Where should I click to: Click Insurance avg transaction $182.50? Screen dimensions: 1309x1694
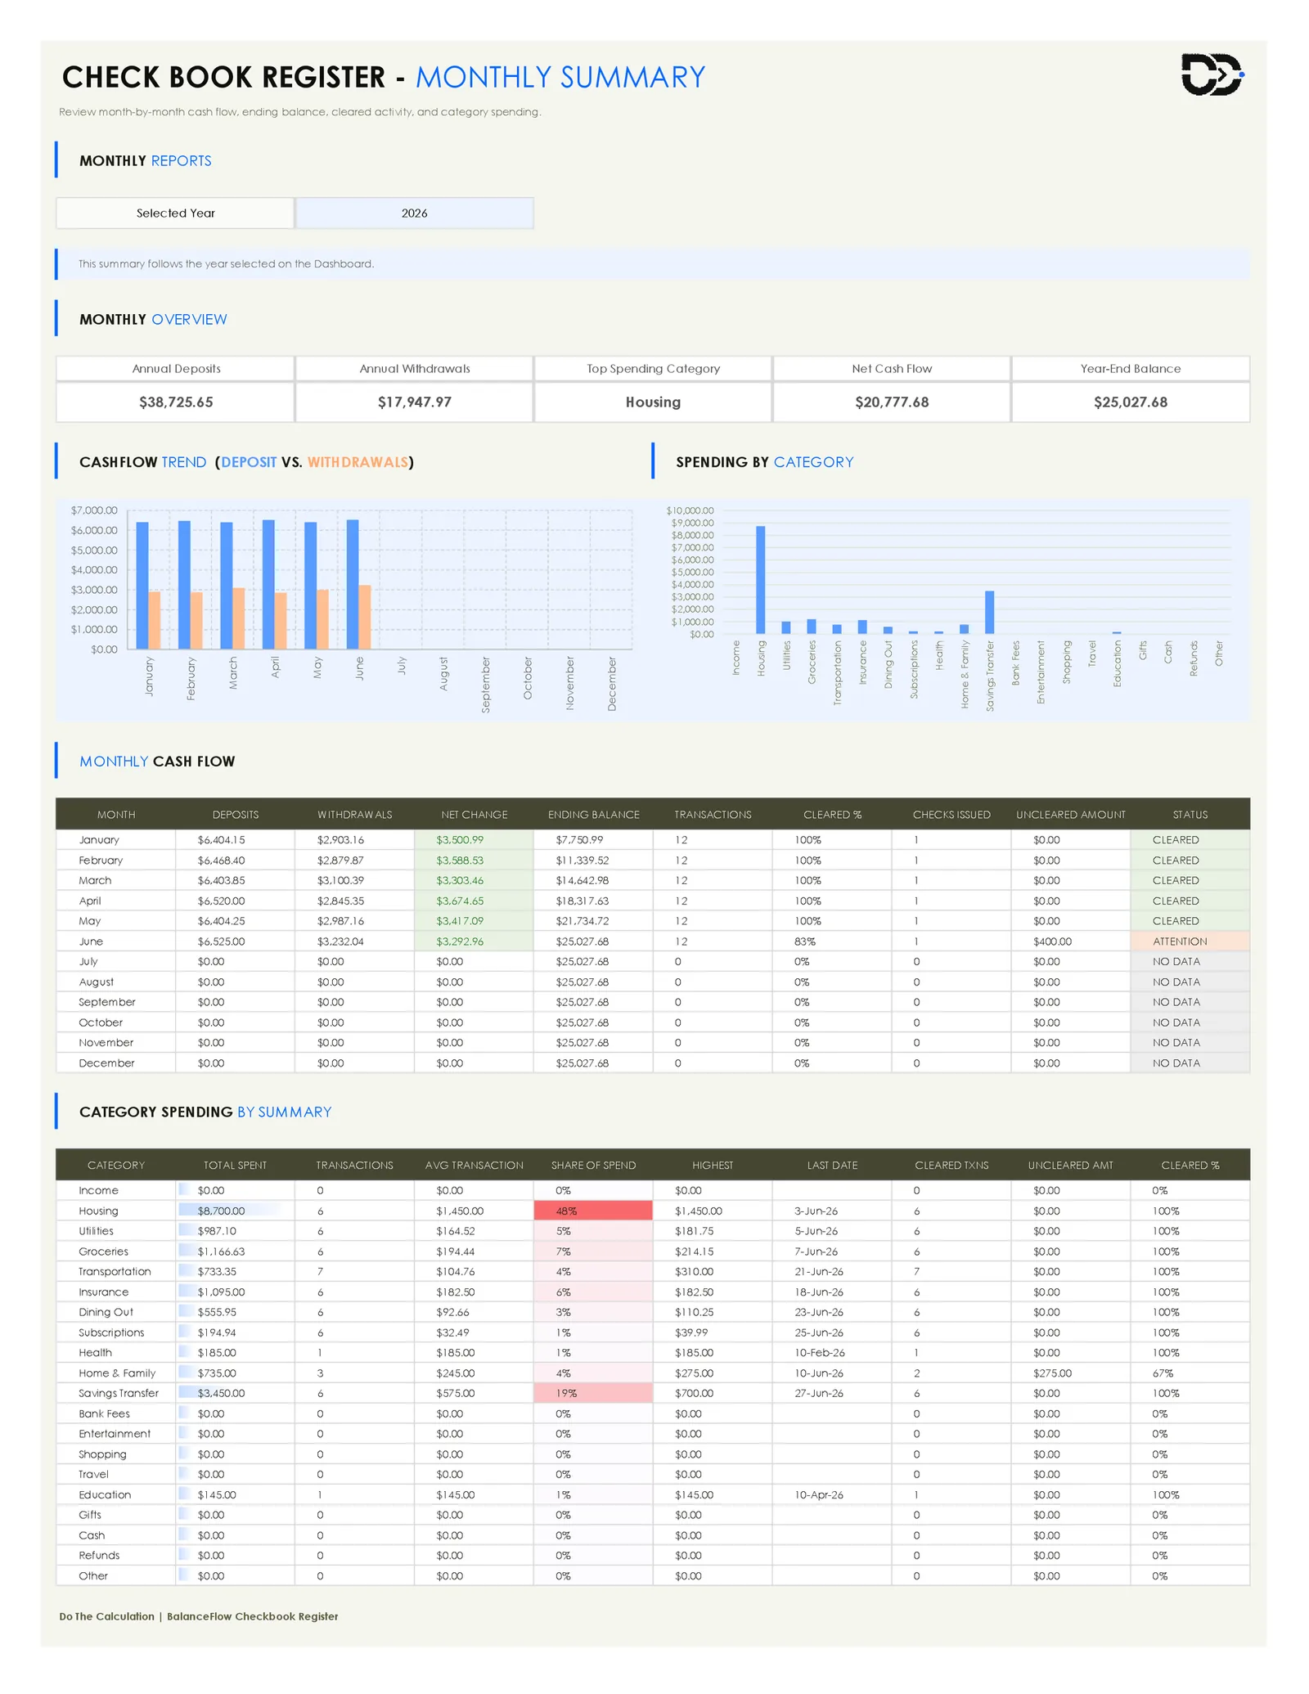[474, 1292]
